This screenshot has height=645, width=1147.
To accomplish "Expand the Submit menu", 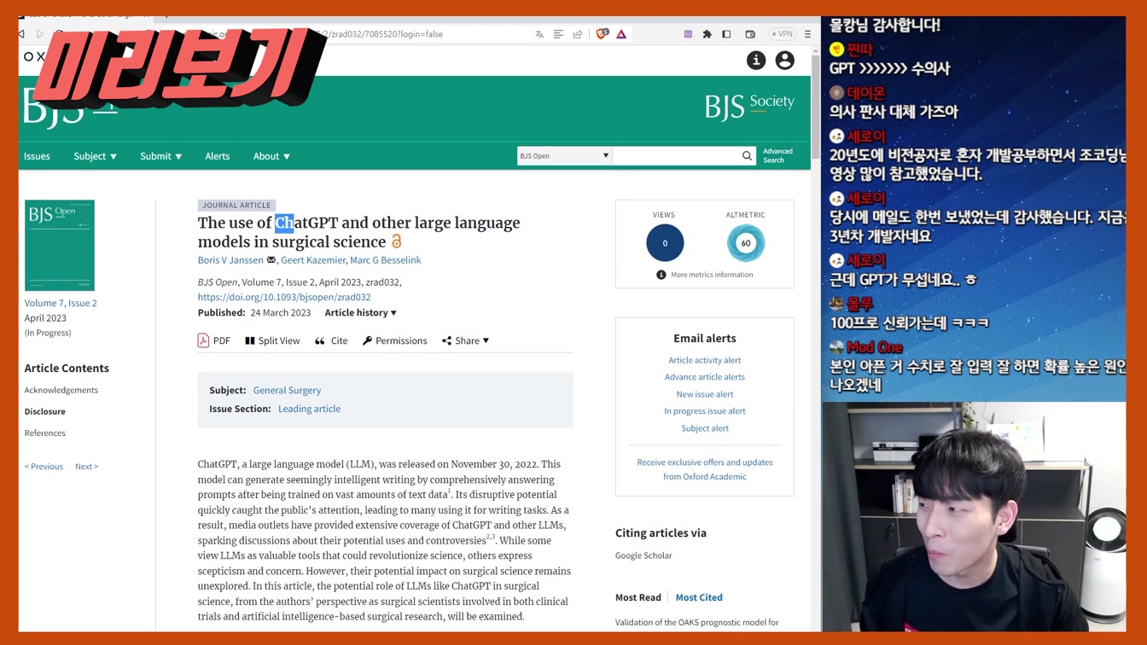I will (160, 156).
